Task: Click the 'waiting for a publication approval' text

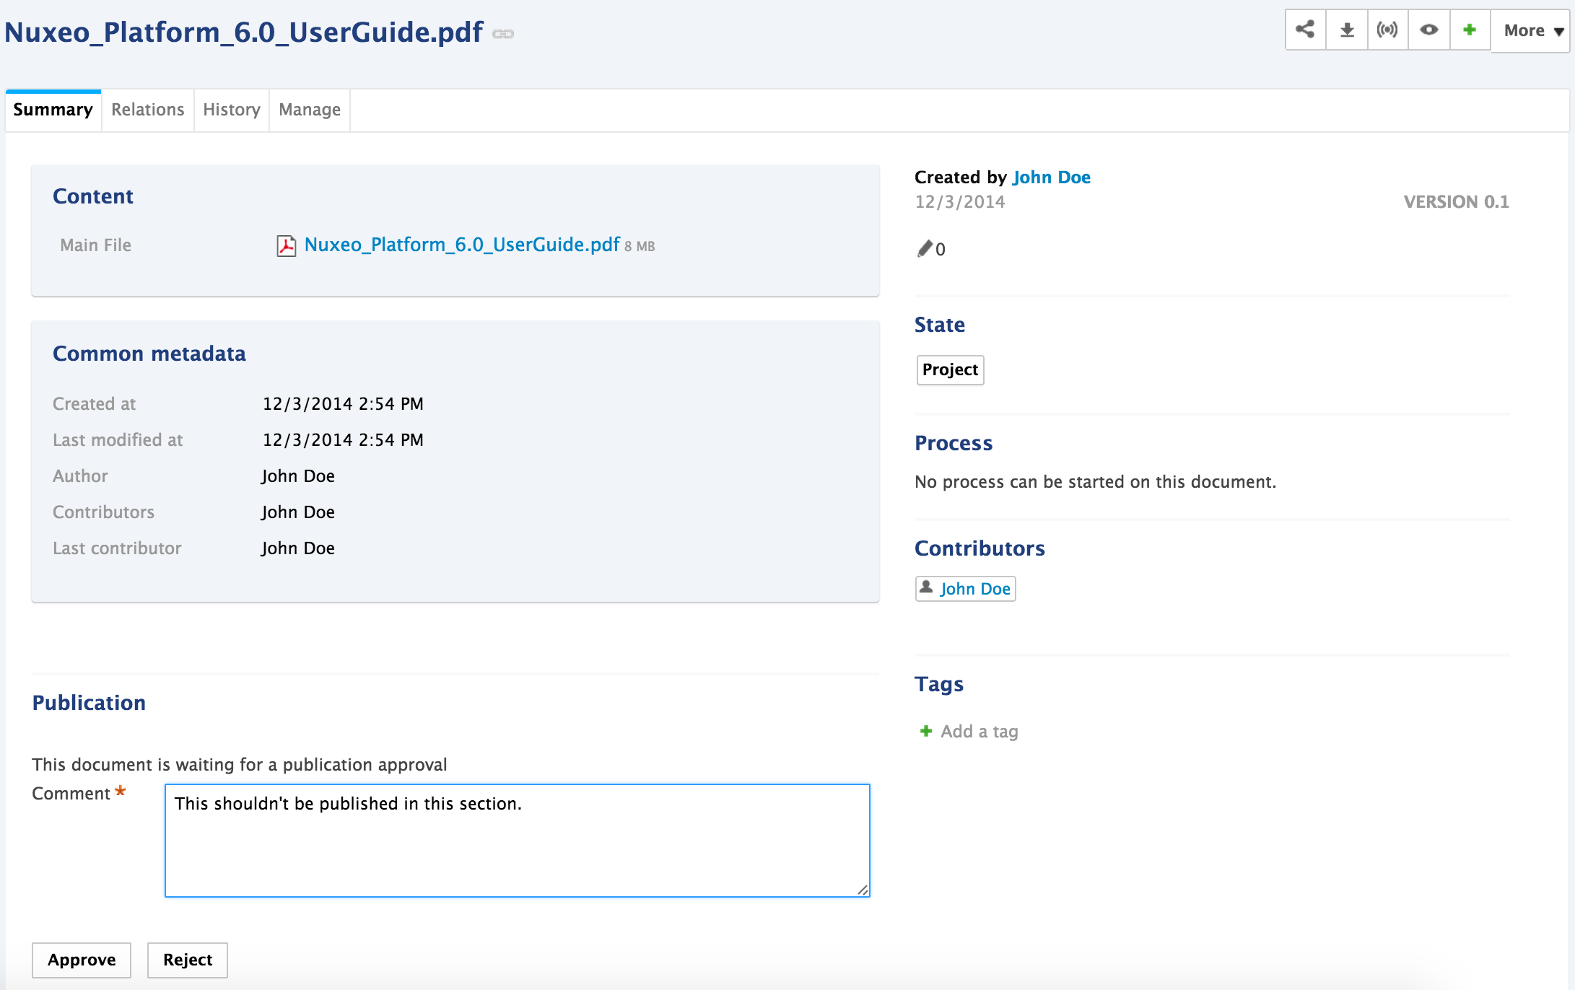Action: (240, 765)
